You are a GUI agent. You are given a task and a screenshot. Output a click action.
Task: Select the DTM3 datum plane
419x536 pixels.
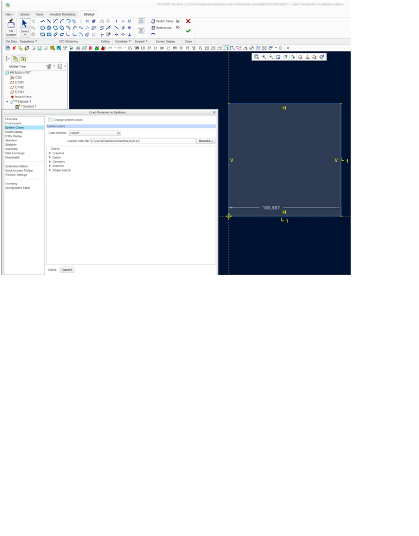pyautogui.click(x=17, y=92)
